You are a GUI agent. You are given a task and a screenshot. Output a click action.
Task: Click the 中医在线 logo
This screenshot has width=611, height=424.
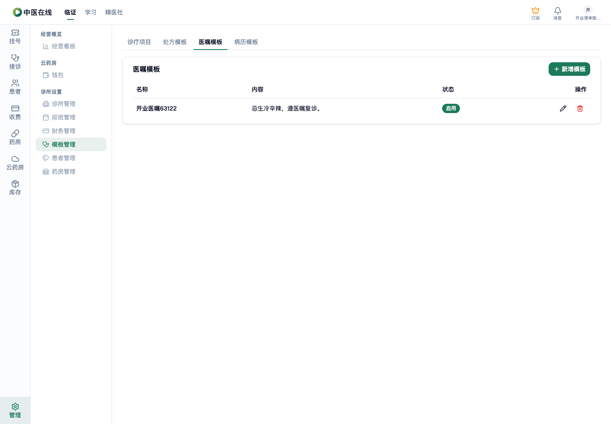[32, 12]
